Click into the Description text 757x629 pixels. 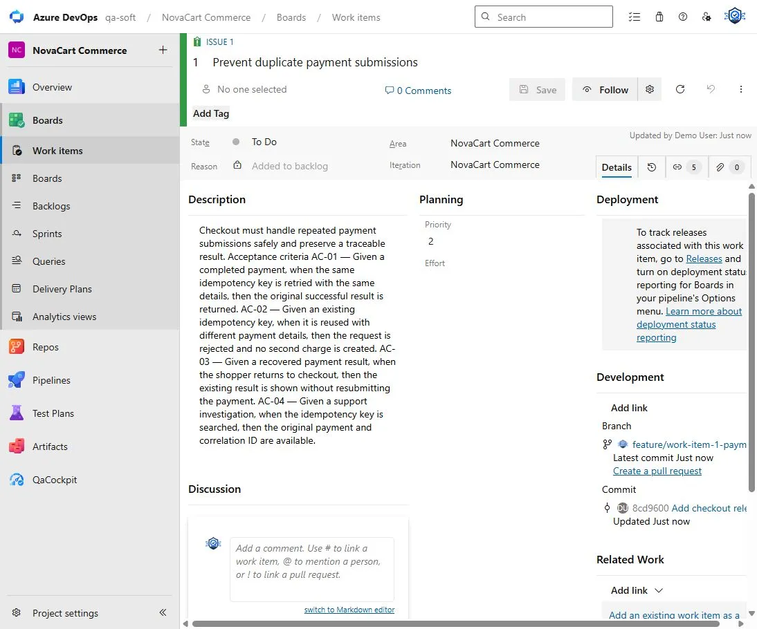point(298,335)
